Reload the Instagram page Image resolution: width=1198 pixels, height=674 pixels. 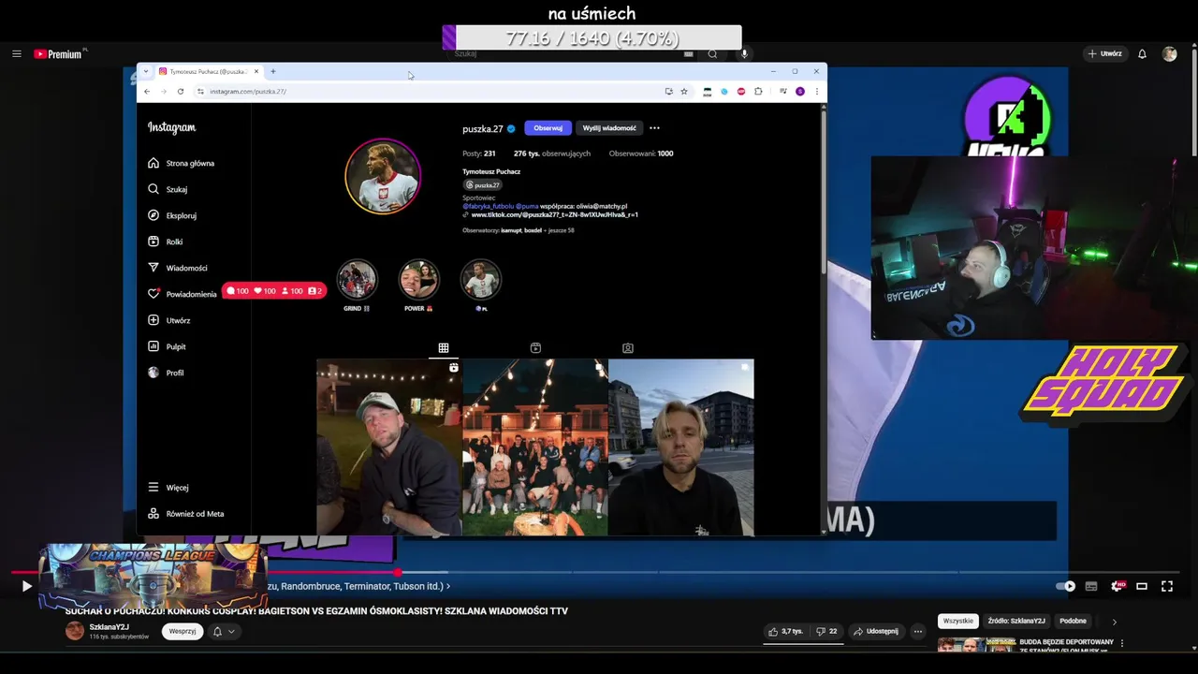point(181,92)
